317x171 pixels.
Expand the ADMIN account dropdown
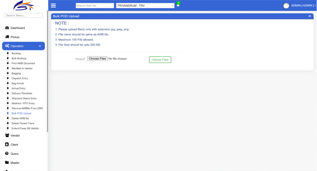tap(302, 6)
